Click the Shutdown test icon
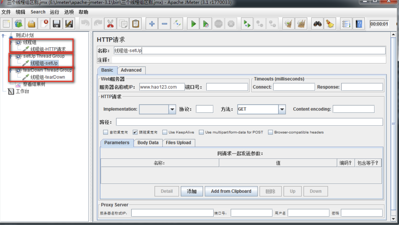Image resolution: width=399 pixels, height=225 pixels. pyautogui.click(x=231, y=24)
